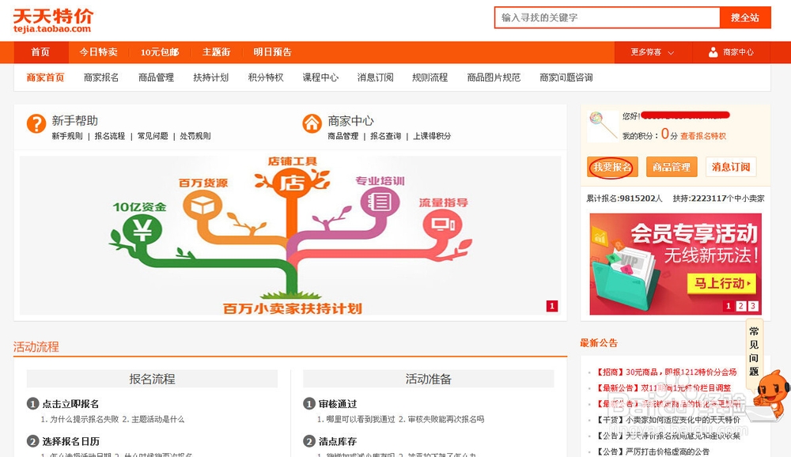Select 商家报名 in the submenu

pyautogui.click(x=101, y=77)
